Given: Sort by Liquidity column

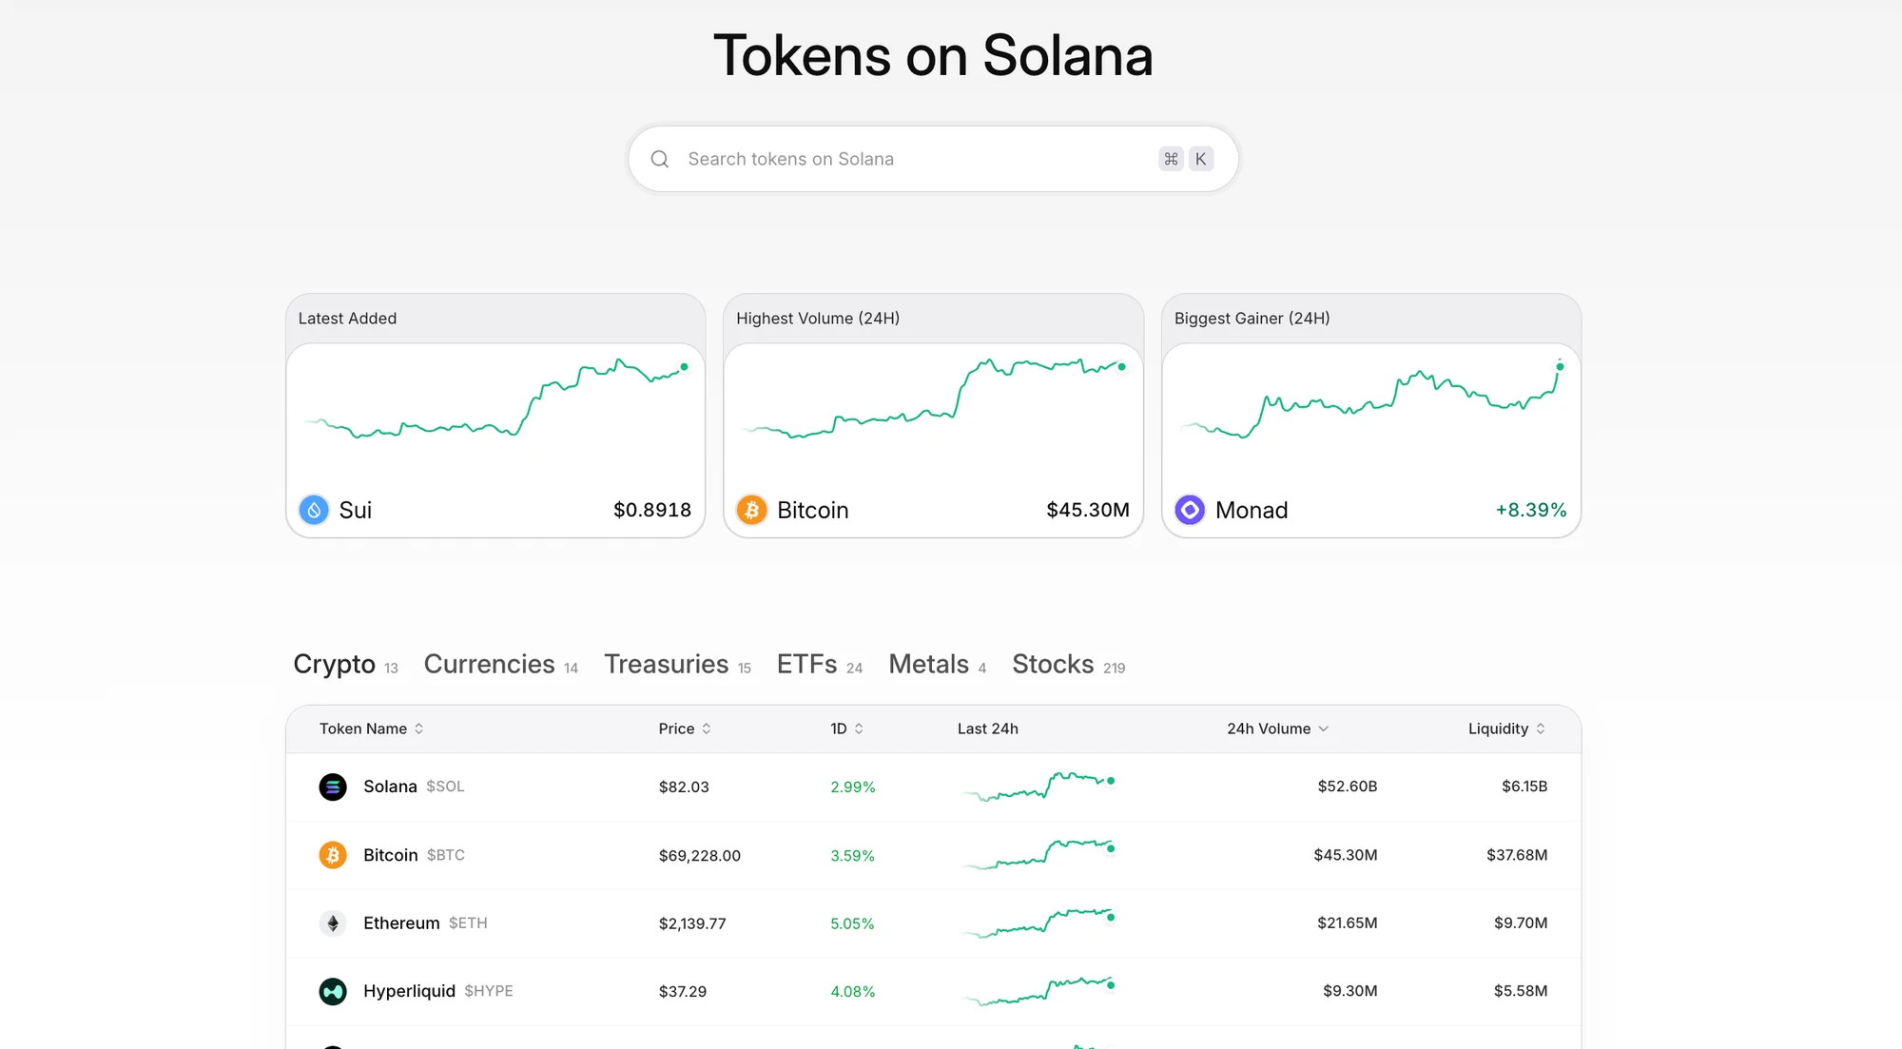Looking at the screenshot, I should coord(1506,728).
